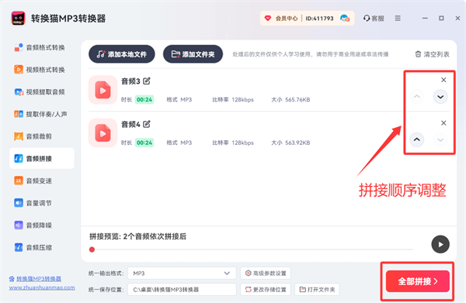Click the 统一保存位置 path field
The image size is (466, 303).
click(182, 289)
